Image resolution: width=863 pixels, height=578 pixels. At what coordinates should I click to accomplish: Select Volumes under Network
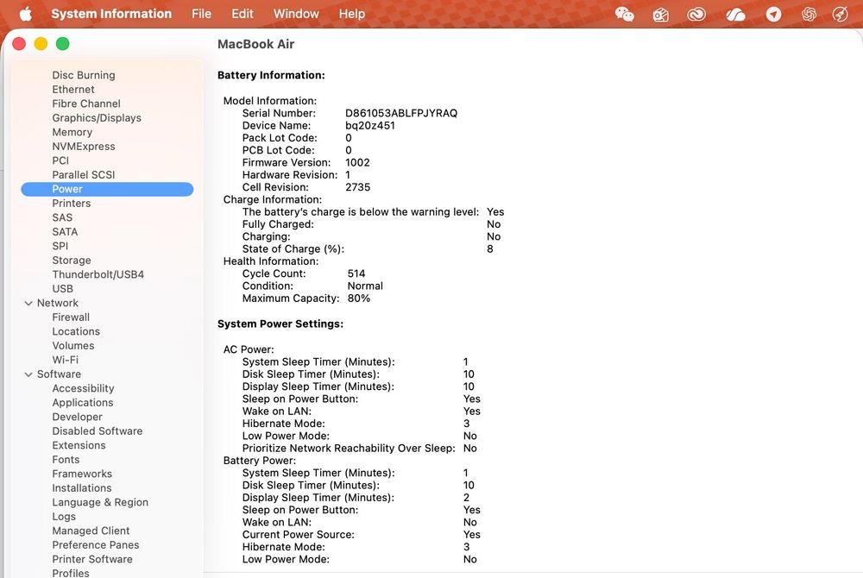73,346
